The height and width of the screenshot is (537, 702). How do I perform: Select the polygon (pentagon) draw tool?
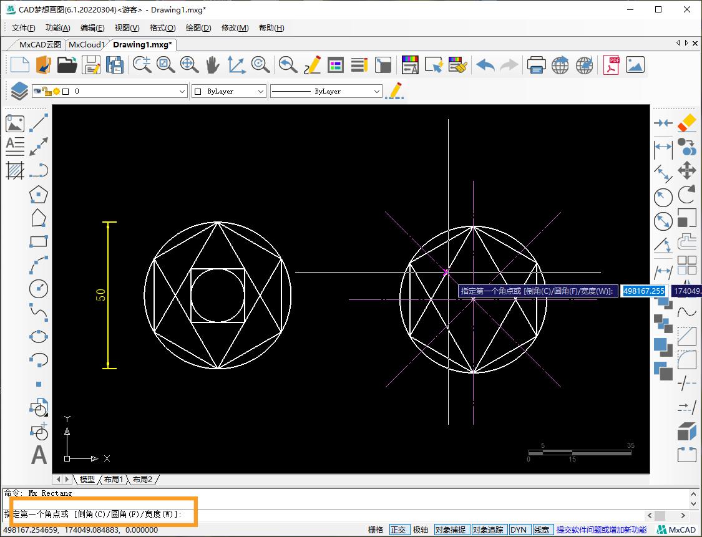(x=39, y=194)
